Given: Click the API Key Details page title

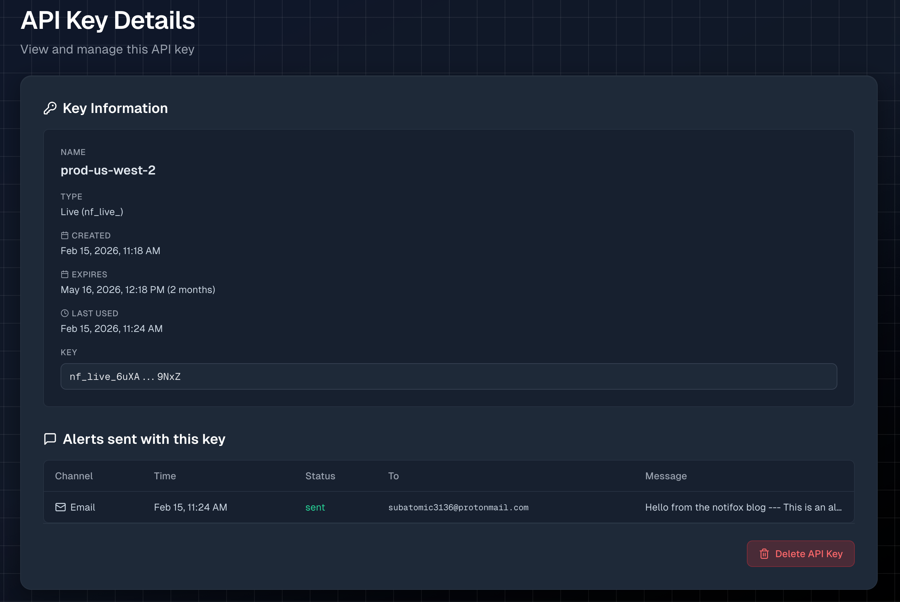Looking at the screenshot, I should pos(108,21).
